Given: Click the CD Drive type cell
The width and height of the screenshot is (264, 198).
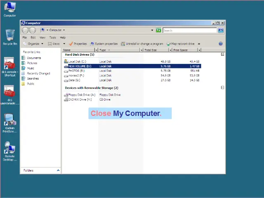Looking at the screenshot, I should click(x=105, y=99).
